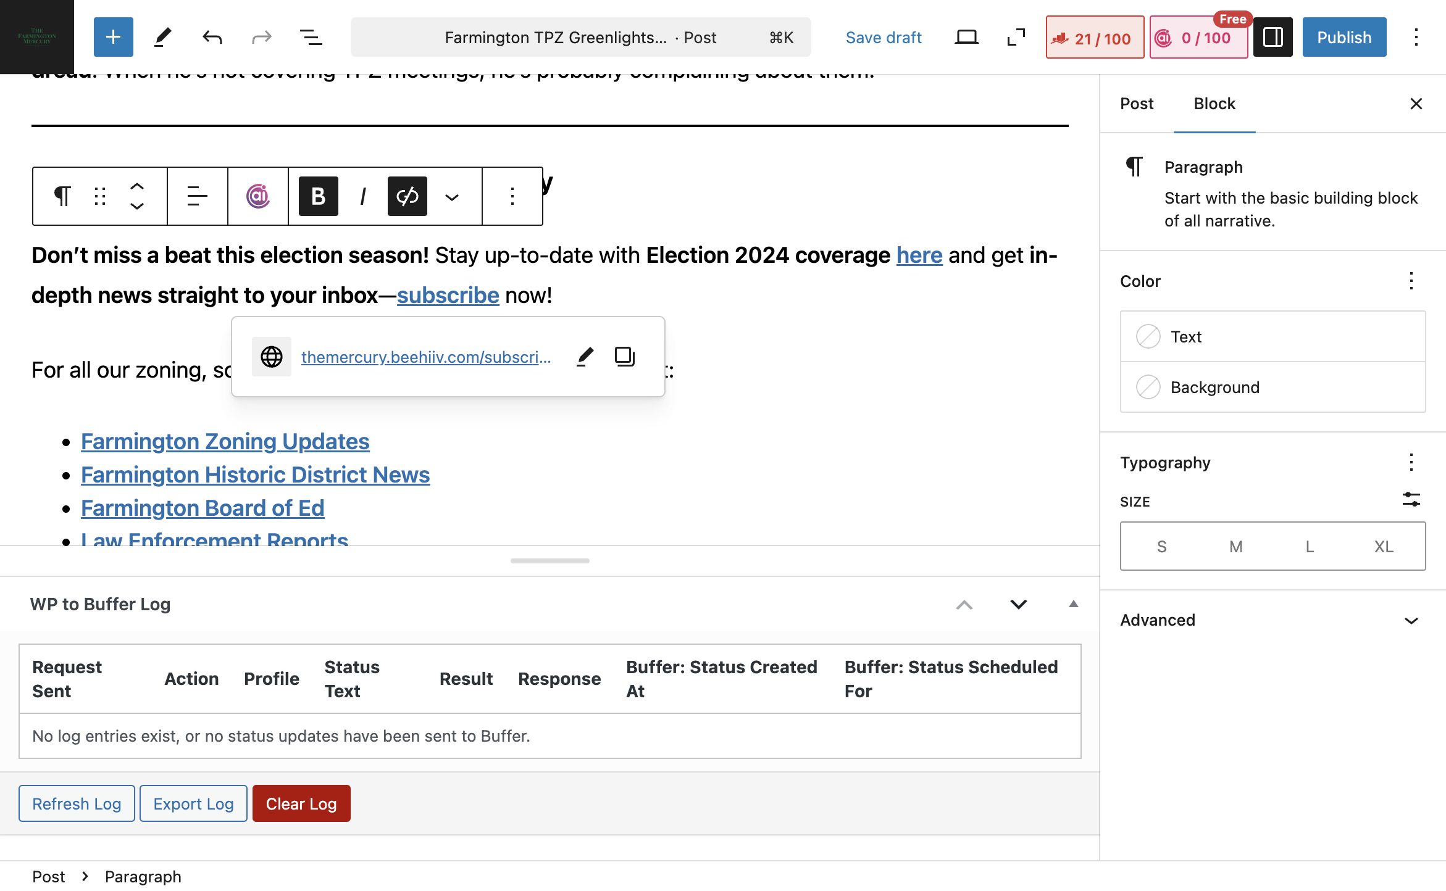Click the site logo to view posts
Viewport: 1446px width, 891px height.
(x=37, y=37)
